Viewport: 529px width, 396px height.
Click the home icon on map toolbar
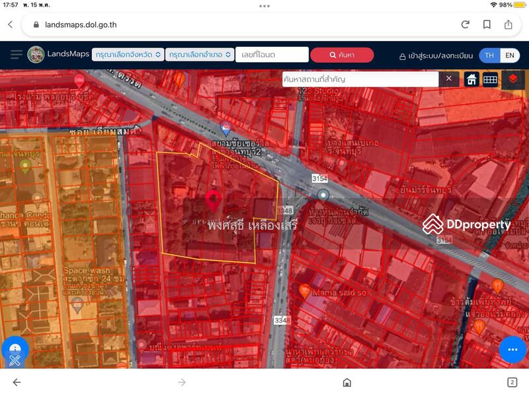tap(471, 79)
